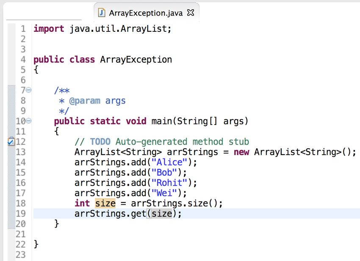Click the string "Wei" on line 17
The height and width of the screenshot is (261, 360).
pyautogui.click(x=164, y=193)
